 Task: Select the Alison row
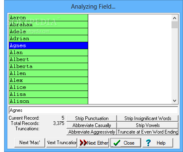pos(48,101)
